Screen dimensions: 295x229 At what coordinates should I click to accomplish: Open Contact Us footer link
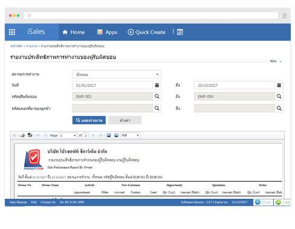point(48,202)
